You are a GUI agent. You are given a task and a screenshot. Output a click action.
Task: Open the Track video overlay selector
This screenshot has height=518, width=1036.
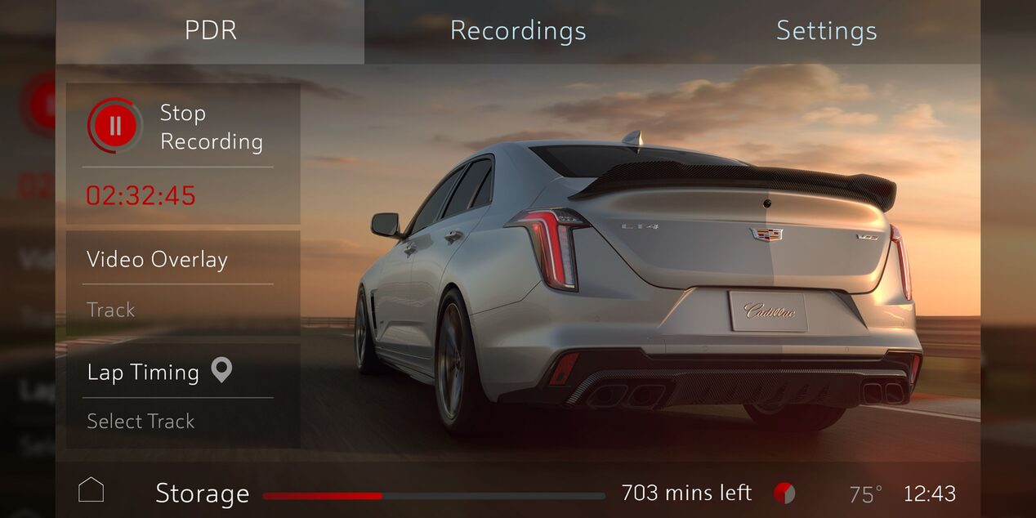[110, 310]
